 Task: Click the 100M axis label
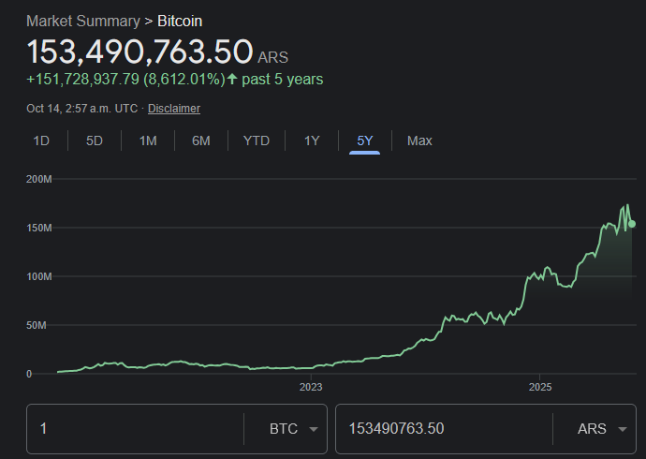click(39, 276)
